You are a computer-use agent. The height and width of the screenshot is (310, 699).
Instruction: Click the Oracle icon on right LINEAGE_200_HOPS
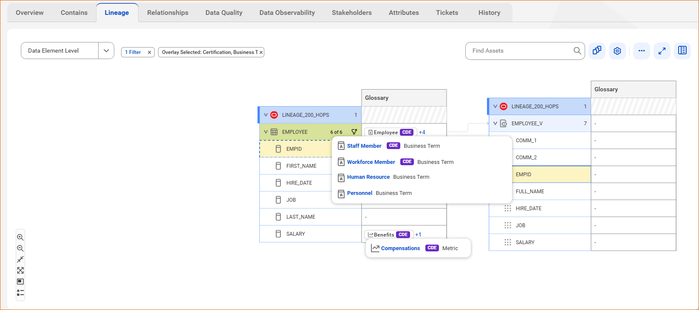(504, 106)
